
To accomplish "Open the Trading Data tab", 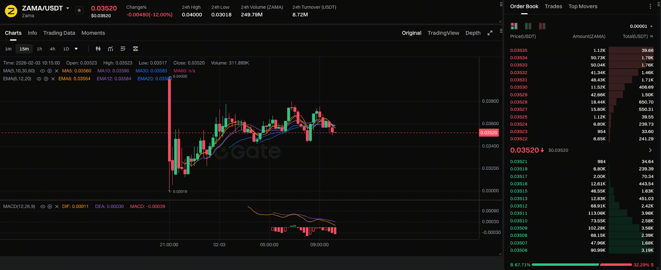I will (x=59, y=33).
